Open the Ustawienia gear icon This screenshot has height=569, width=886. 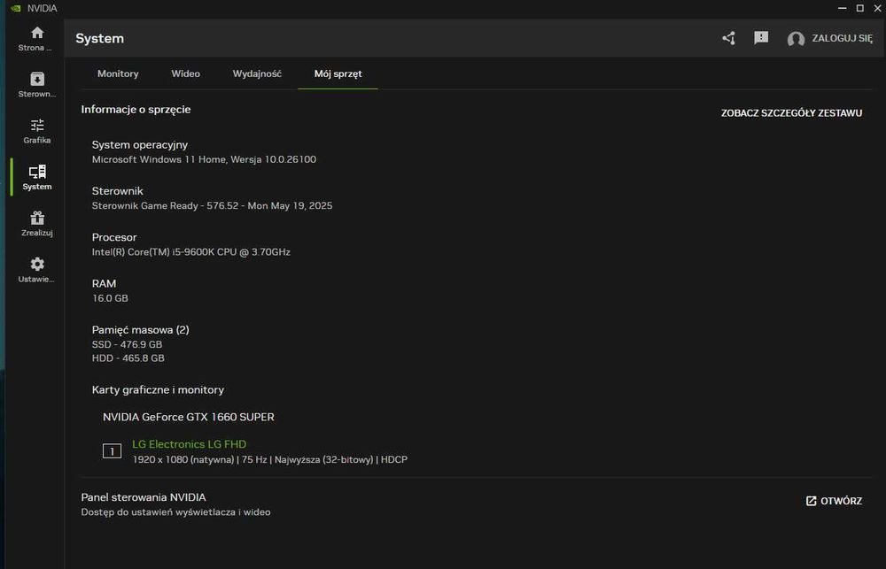(37, 265)
